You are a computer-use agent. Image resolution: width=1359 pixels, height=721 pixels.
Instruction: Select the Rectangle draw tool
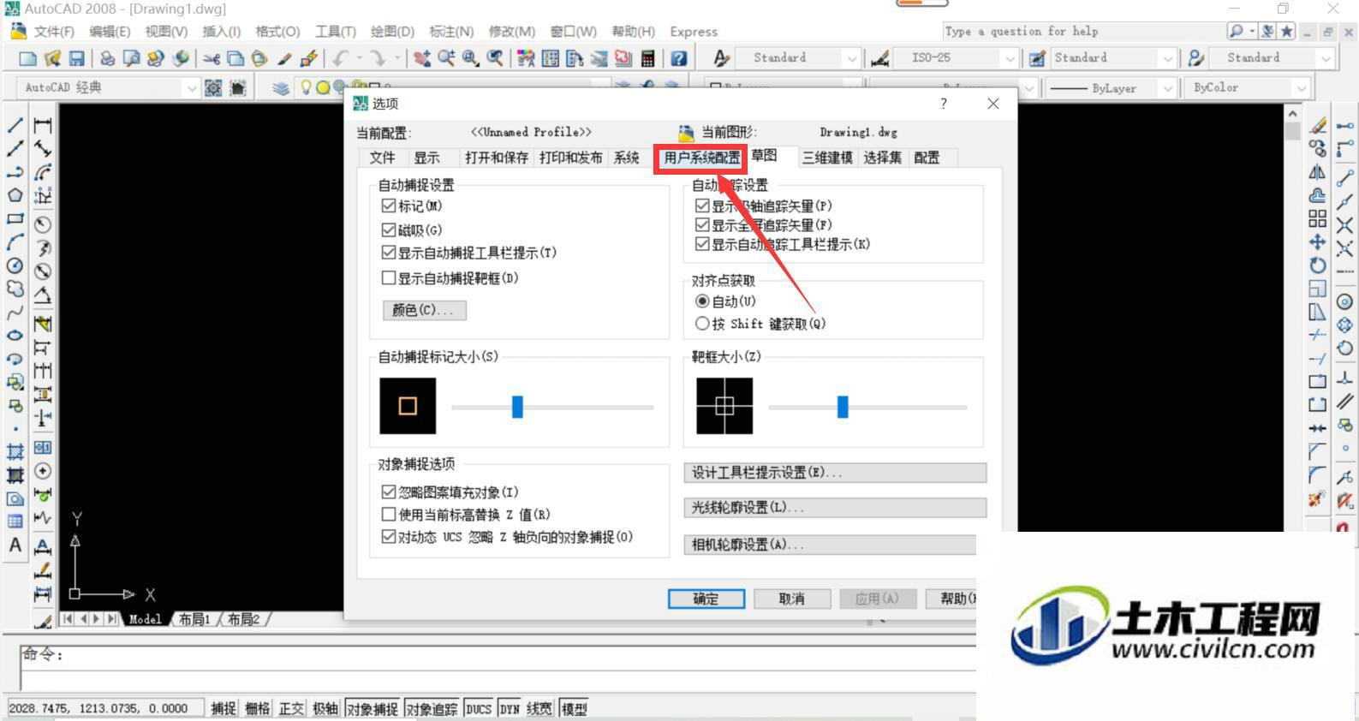15,218
